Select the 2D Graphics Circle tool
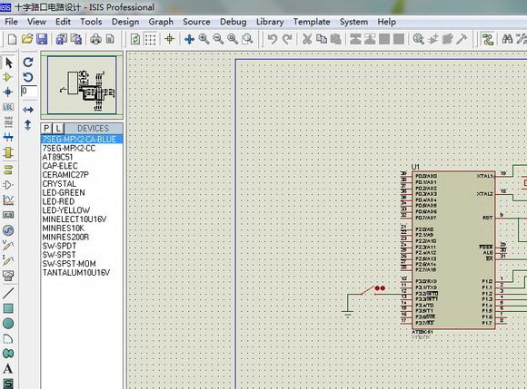The width and height of the screenshot is (527, 389). (x=8, y=324)
